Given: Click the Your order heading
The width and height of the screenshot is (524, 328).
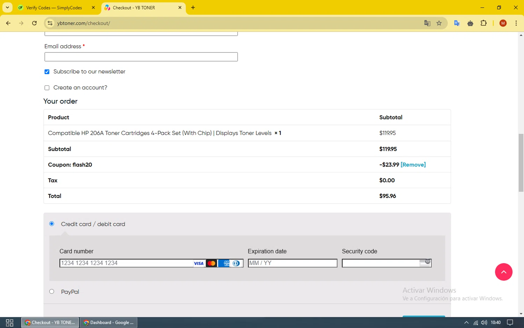Looking at the screenshot, I should click(60, 101).
